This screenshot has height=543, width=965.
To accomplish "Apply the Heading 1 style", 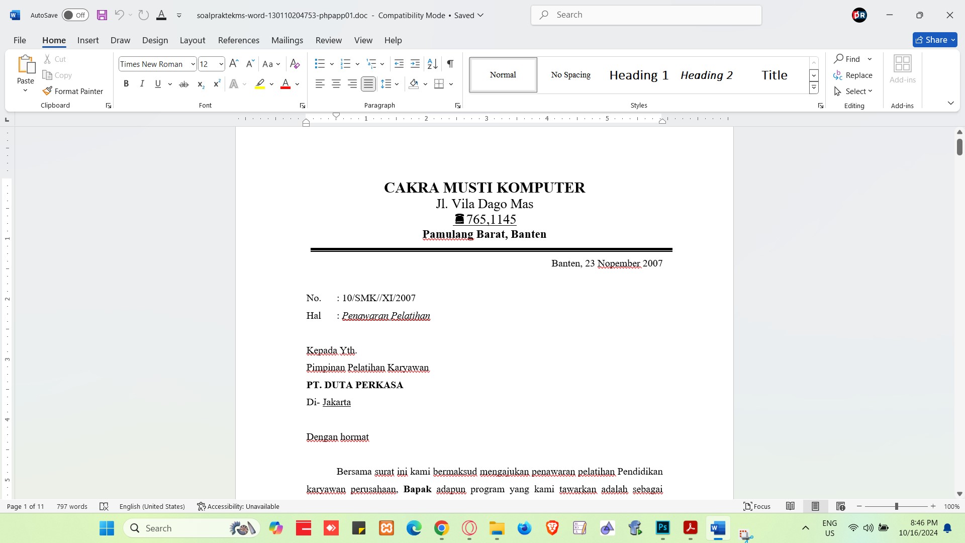I will click(638, 75).
